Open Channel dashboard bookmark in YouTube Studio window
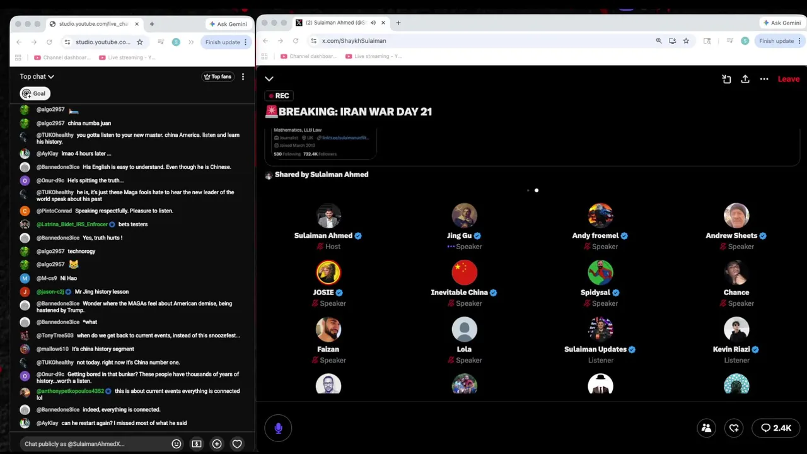The height and width of the screenshot is (454, 807). (62, 57)
